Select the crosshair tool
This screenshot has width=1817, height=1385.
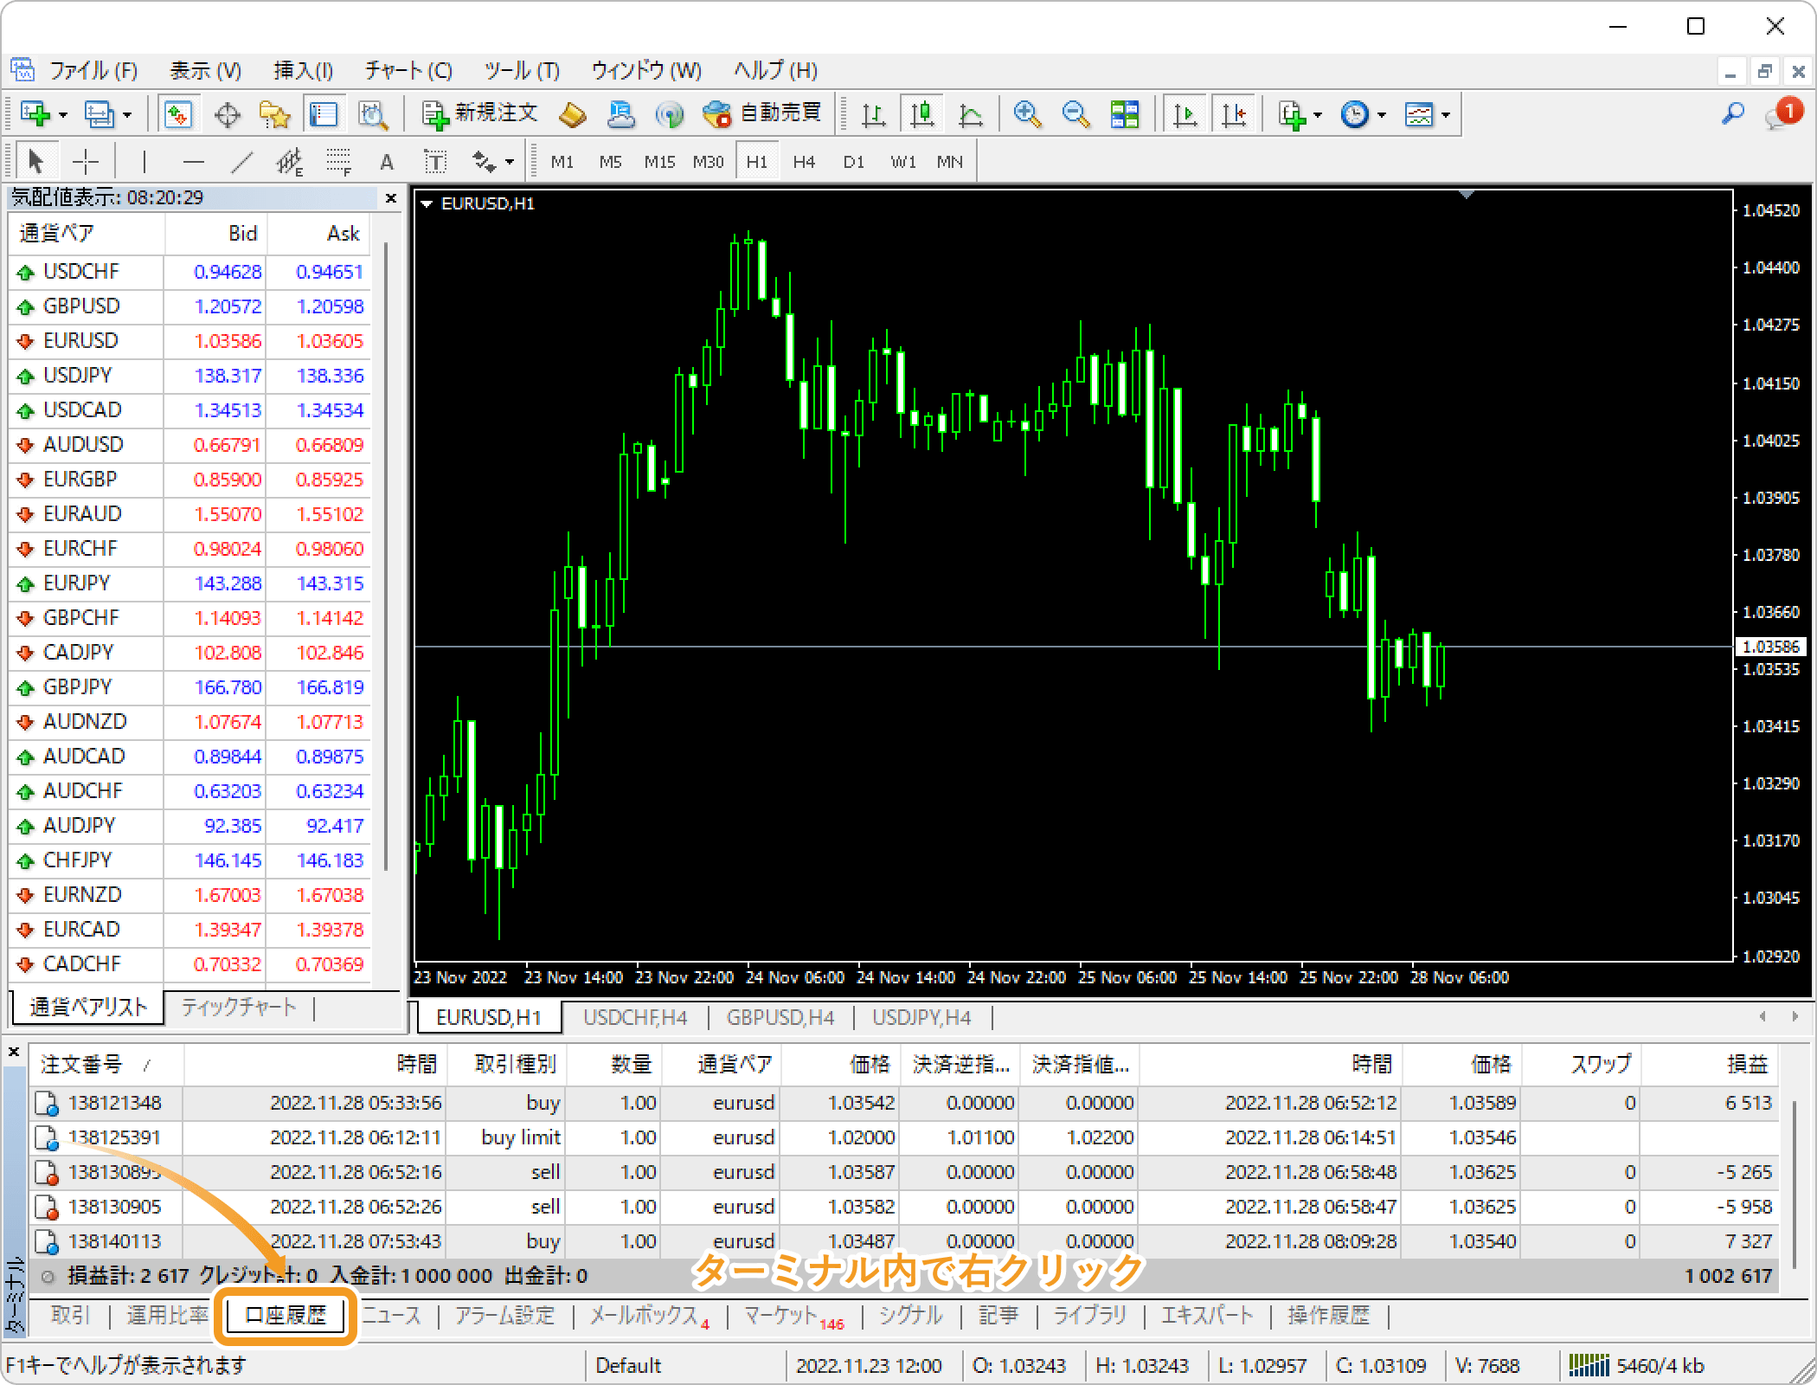85,162
